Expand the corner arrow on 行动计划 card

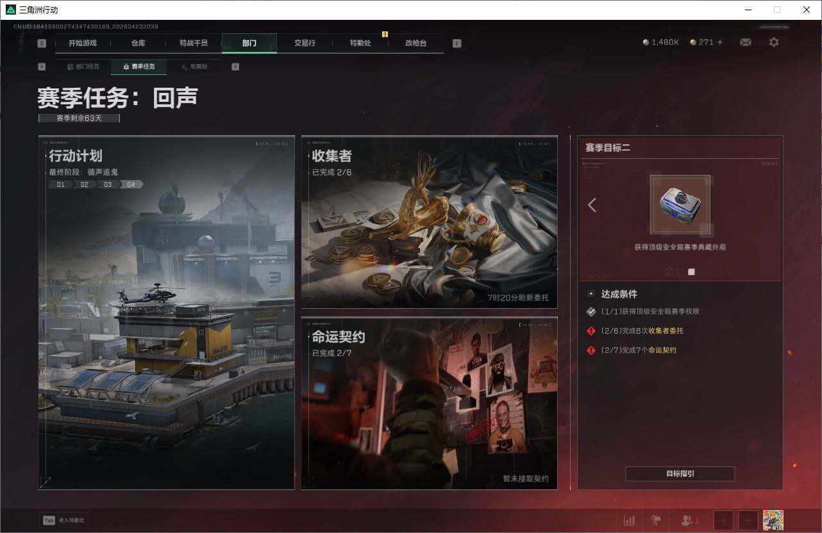tap(45, 484)
